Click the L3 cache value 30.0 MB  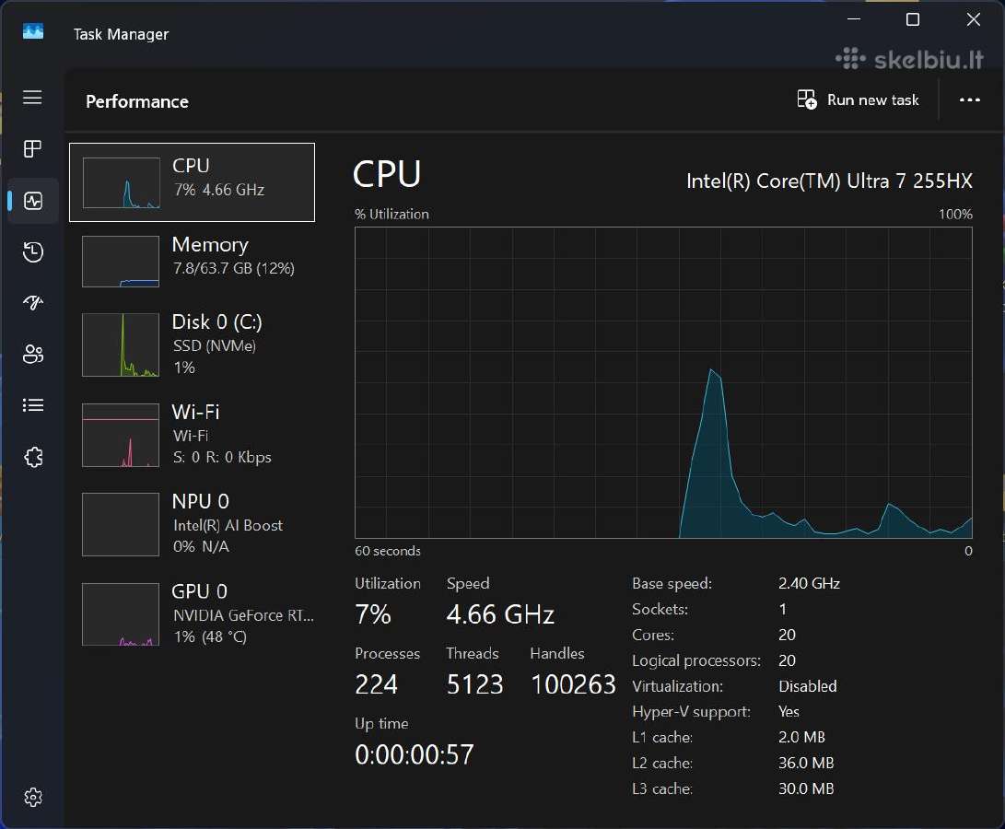(806, 788)
